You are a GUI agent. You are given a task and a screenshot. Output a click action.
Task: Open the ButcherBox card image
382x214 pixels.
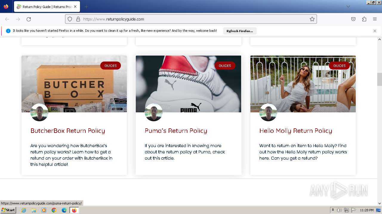[x=74, y=84]
